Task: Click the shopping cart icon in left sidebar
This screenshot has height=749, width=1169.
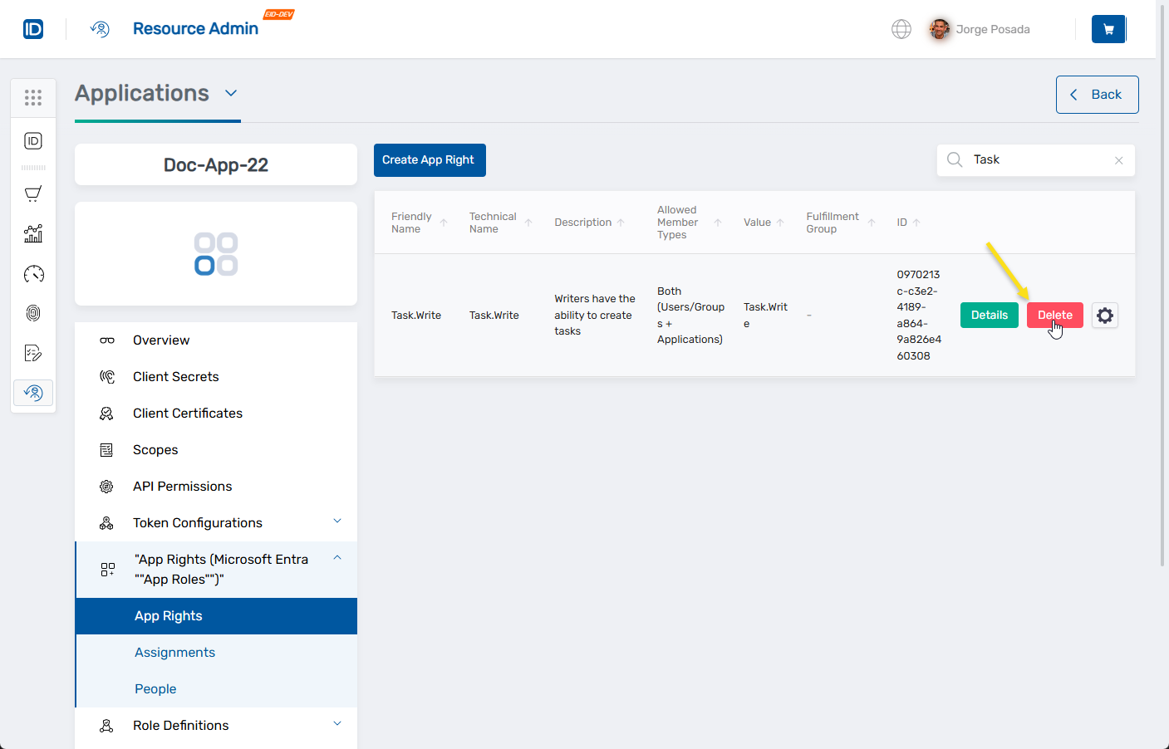Action: tap(33, 194)
